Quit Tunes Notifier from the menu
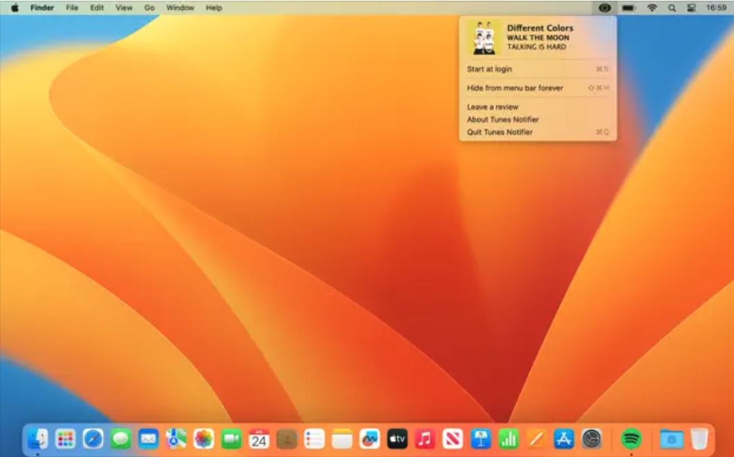Image resolution: width=734 pixels, height=457 pixels. click(500, 132)
